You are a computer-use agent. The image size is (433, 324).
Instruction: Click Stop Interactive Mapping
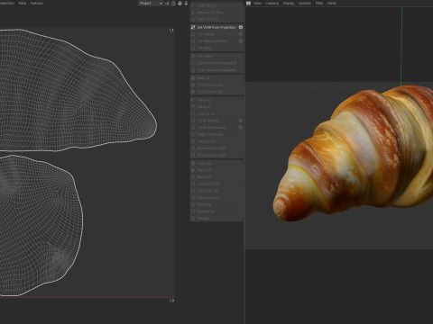216,70
